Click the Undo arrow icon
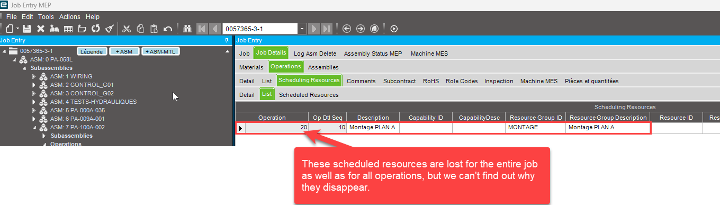The width and height of the screenshot is (720, 205). 168,29
